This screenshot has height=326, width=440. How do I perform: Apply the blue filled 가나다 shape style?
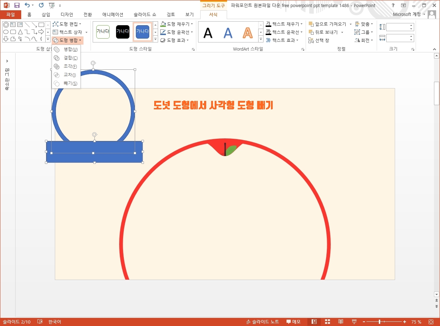click(143, 32)
